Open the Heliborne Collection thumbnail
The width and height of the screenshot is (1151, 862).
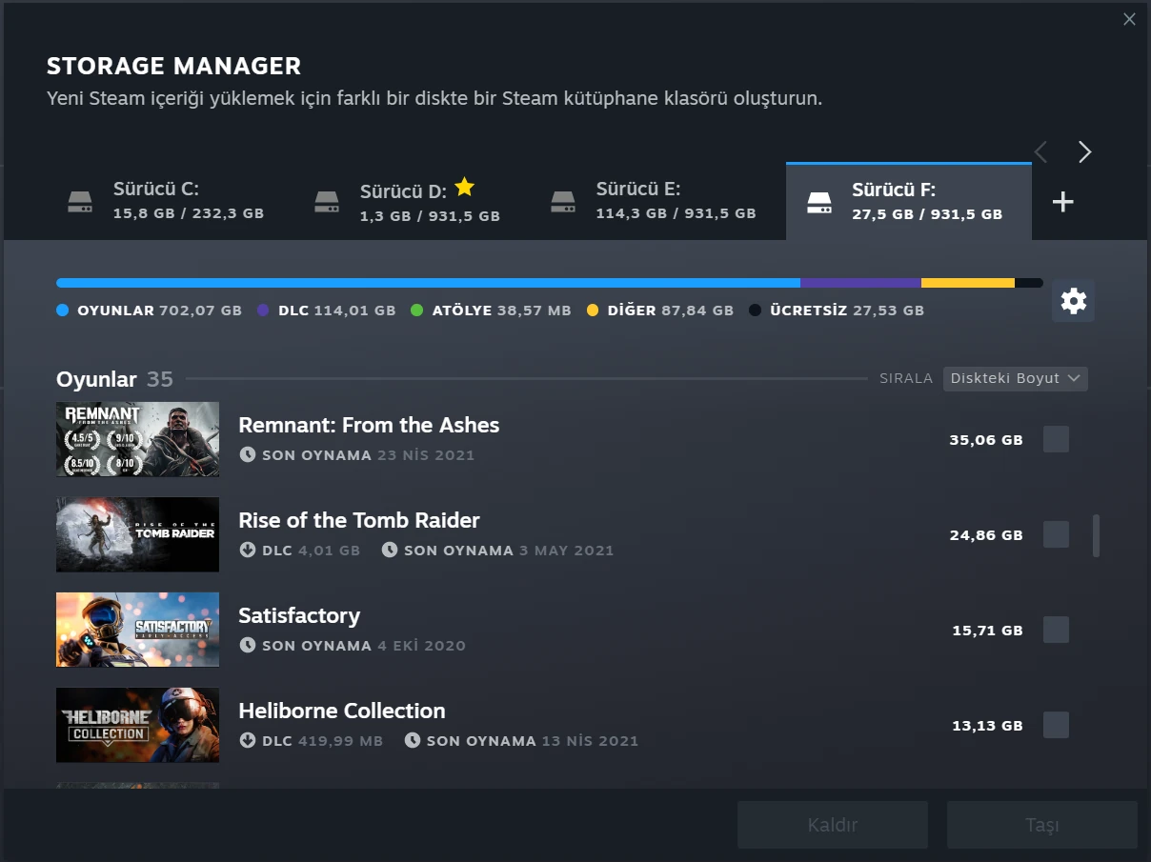[137, 725]
